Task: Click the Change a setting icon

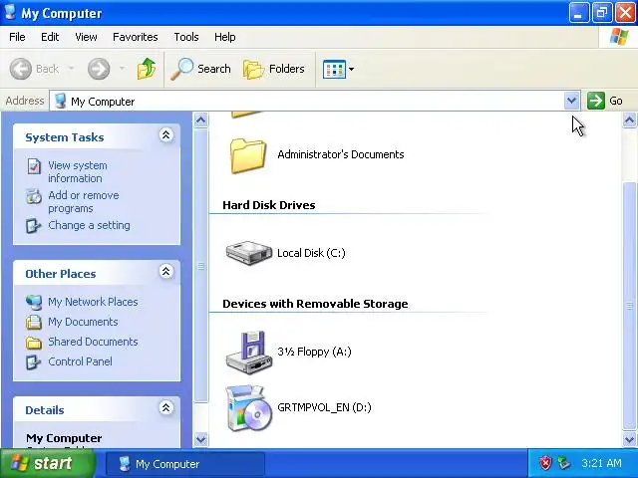Action: tap(33, 226)
